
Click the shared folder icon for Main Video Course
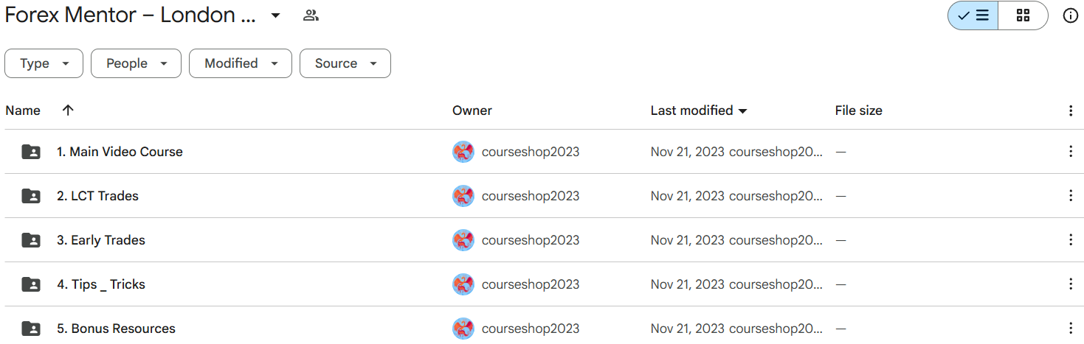click(x=31, y=152)
